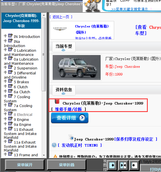Expand the 7 Cooling System node
The height and width of the screenshot is (172, 161).
(5, 96)
